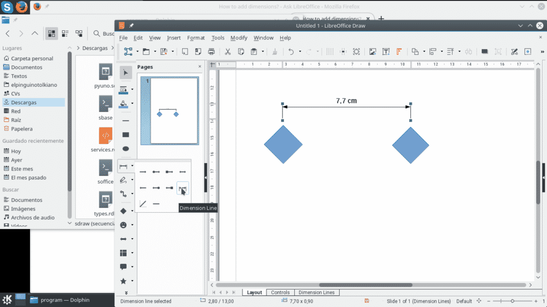Click the Undo button
Viewport: 547px width, 307px height.
coord(292,52)
